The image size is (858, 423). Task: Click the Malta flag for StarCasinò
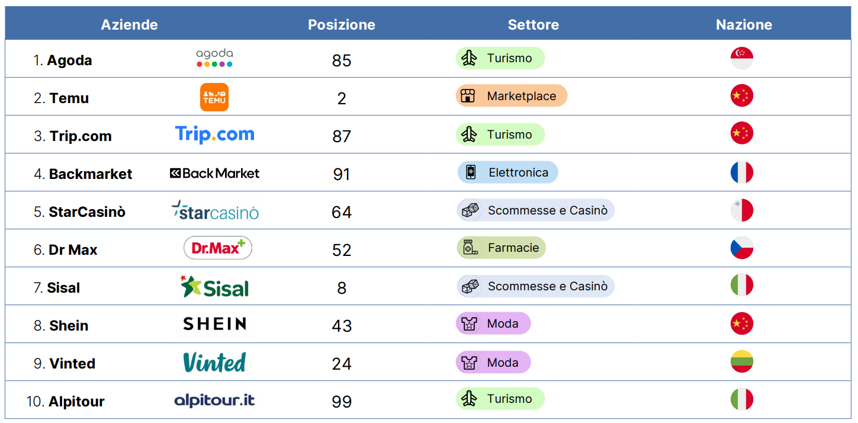point(742,210)
